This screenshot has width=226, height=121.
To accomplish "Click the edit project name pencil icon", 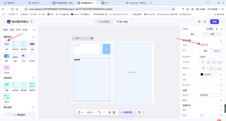I will (x=31, y=22).
